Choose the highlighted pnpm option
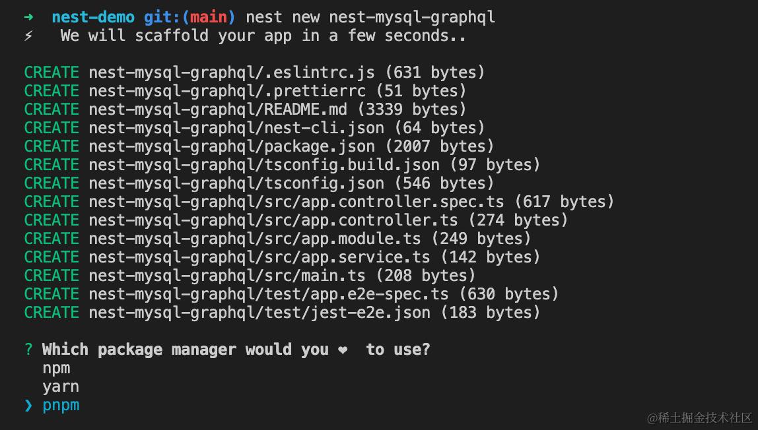Image resolution: width=758 pixels, height=430 pixels. tap(61, 405)
